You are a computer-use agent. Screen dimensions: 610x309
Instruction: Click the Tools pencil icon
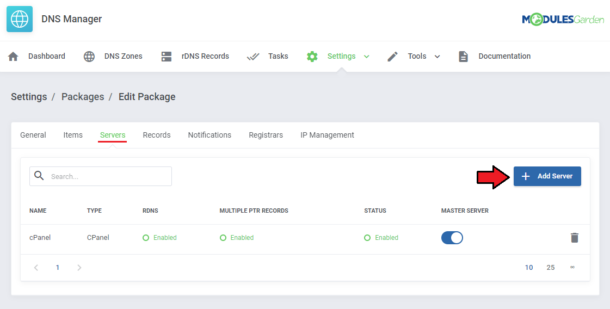pyautogui.click(x=392, y=57)
